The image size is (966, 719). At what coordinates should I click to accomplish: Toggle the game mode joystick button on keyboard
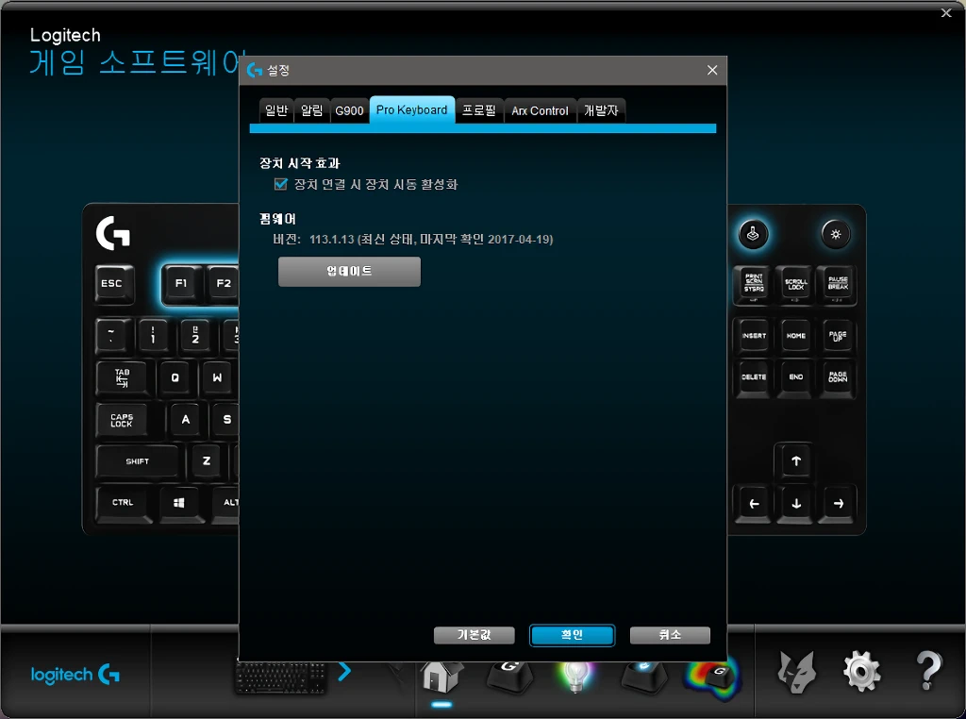point(753,235)
